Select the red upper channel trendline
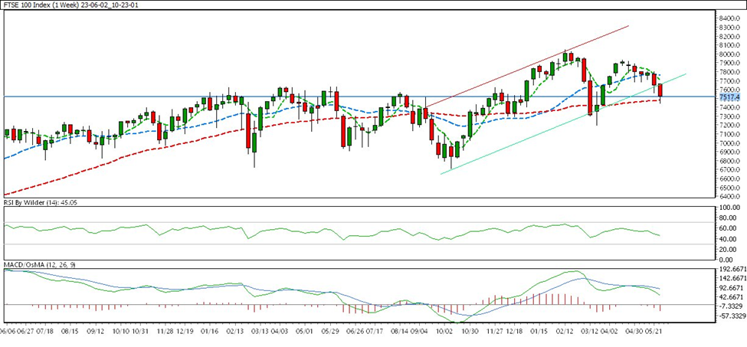This screenshot has height=347, width=747. pos(527,66)
